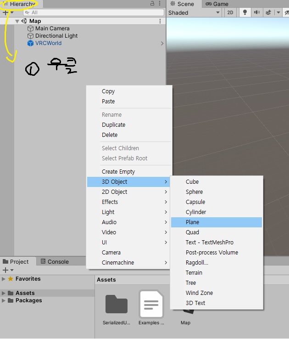This screenshot has height=339, width=289.
Task: Open the Map scene options menu
Action: click(x=160, y=21)
